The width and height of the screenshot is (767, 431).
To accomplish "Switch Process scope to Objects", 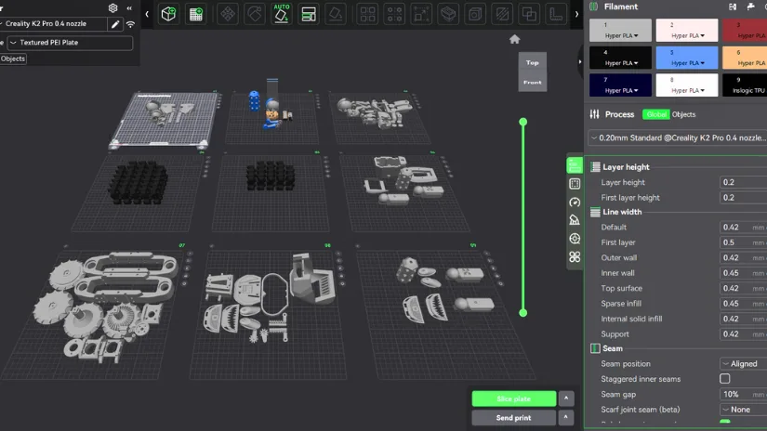I will click(x=683, y=114).
